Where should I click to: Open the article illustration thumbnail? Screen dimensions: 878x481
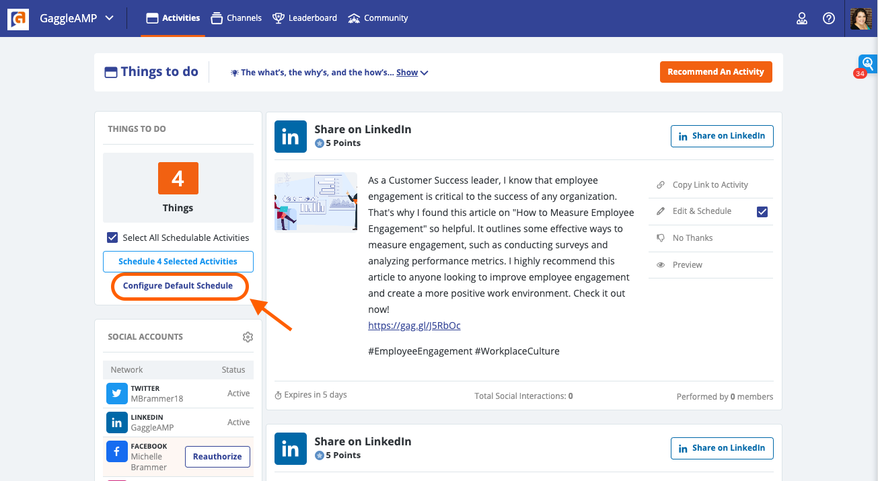click(316, 202)
